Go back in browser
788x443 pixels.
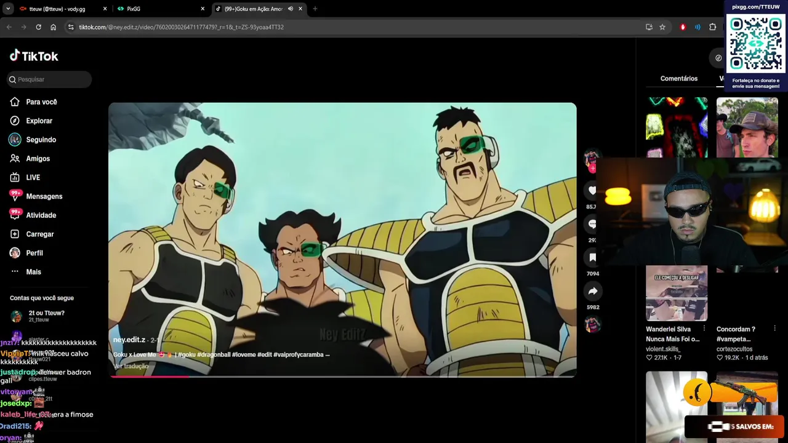(9, 27)
